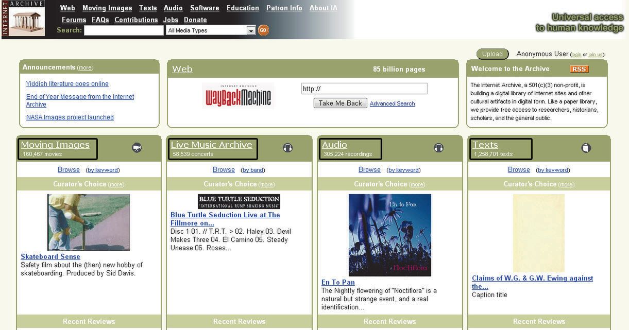The height and width of the screenshot is (330, 629).
Task: Click the orange RSS feed icon
Action: pos(580,69)
